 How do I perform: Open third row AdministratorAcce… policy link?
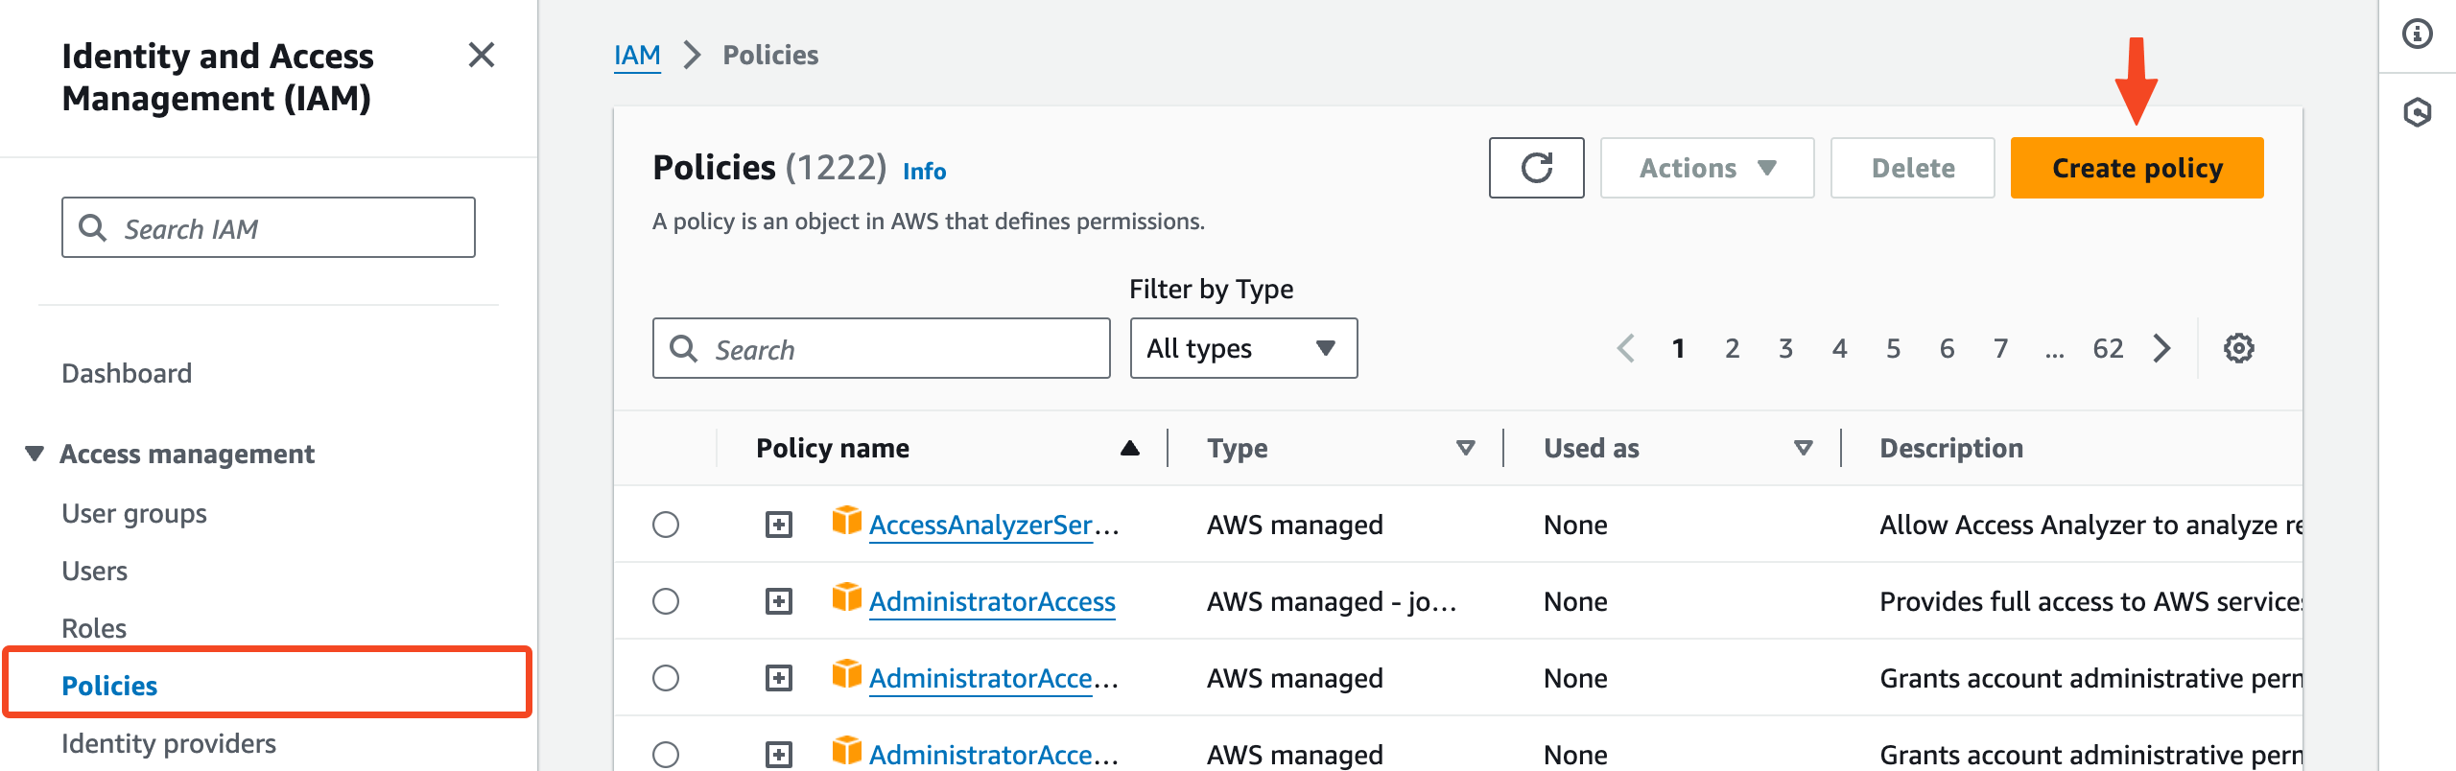point(994,678)
